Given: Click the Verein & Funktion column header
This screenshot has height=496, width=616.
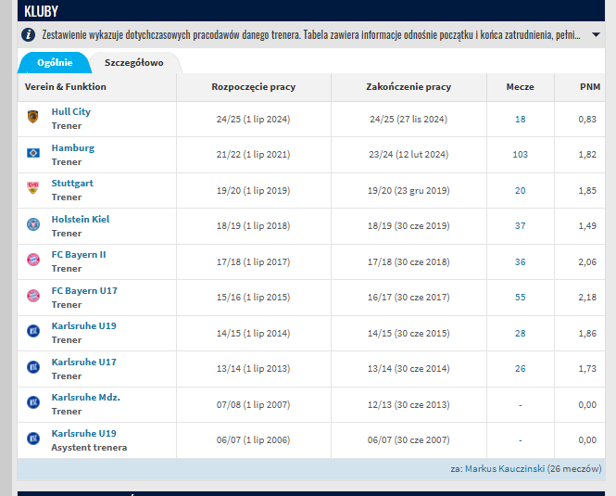Looking at the screenshot, I should click(x=65, y=87).
